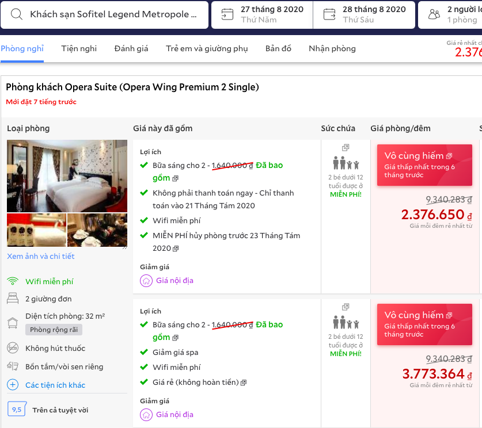
Task: Open the main room photo
Action: 67,176
